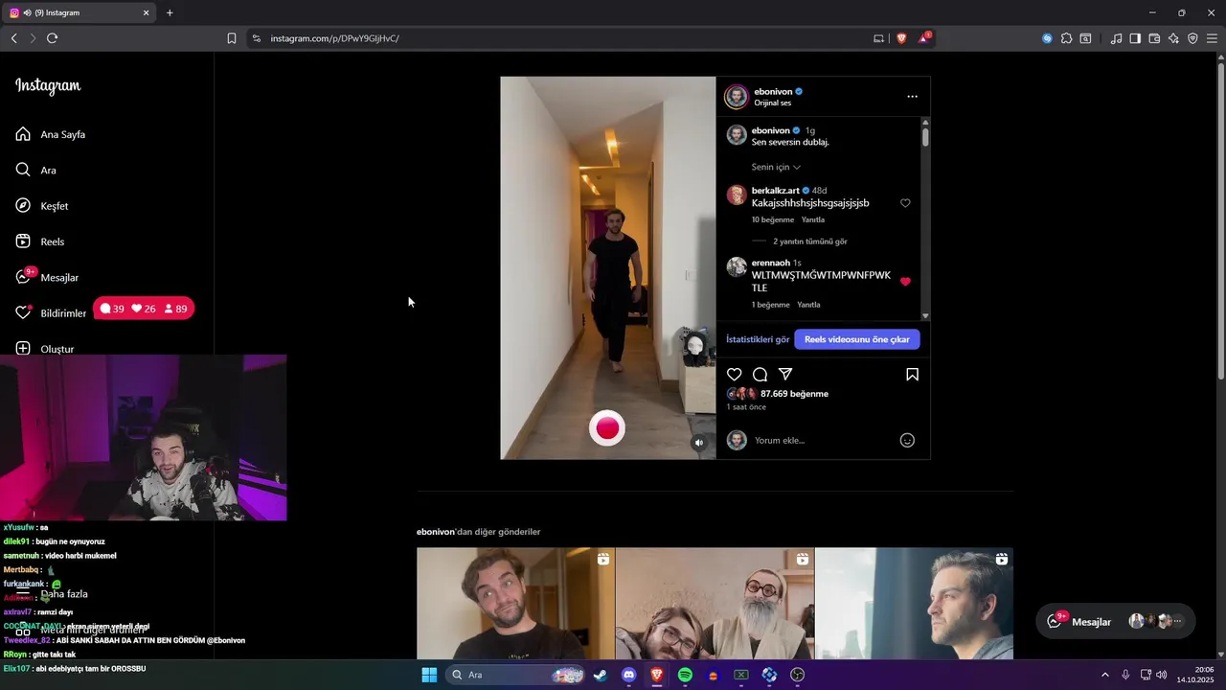Open Brave Shields lion icon
The height and width of the screenshot is (690, 1226).
[x=901, y=38]
